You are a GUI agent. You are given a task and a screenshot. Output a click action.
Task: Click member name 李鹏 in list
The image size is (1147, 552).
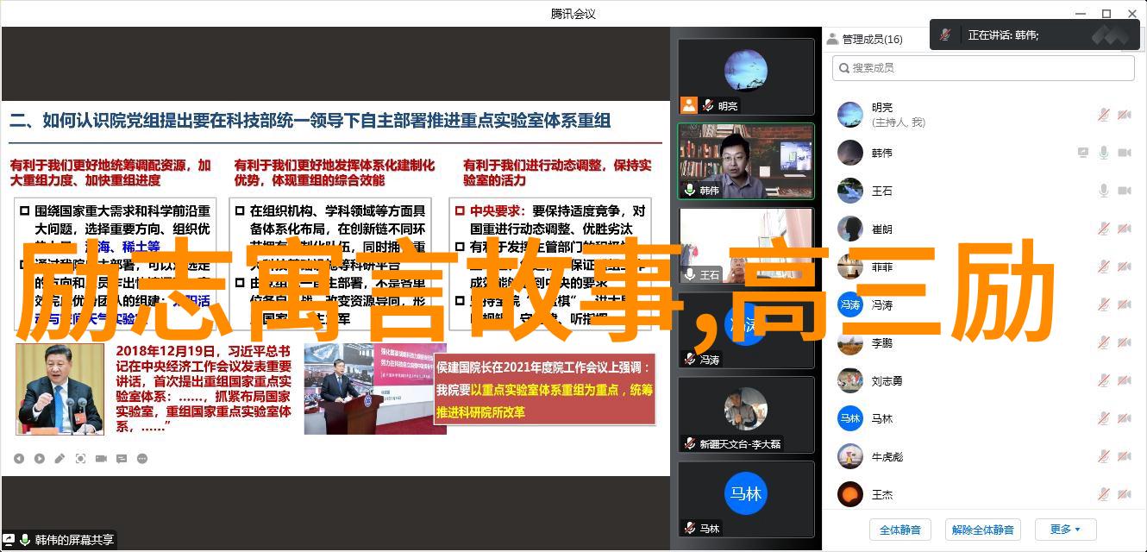[882, 342]
